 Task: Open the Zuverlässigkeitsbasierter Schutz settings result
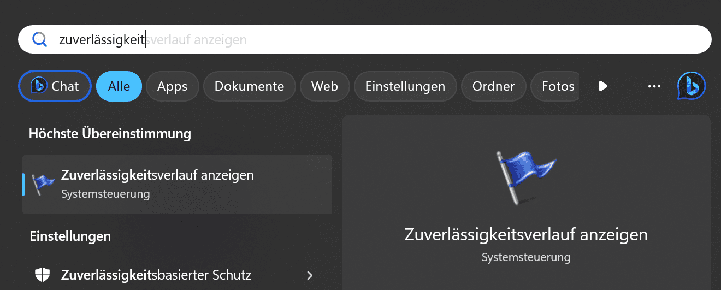click(177, 275)
